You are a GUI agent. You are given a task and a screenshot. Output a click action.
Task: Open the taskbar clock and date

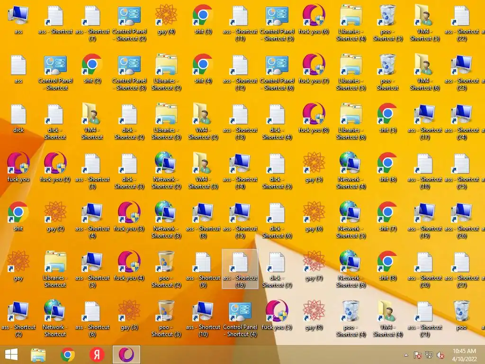click(x=464, y=355)
